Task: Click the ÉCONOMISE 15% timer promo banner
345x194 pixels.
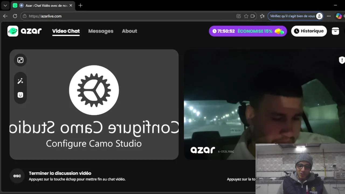Action: click(248, 31)
